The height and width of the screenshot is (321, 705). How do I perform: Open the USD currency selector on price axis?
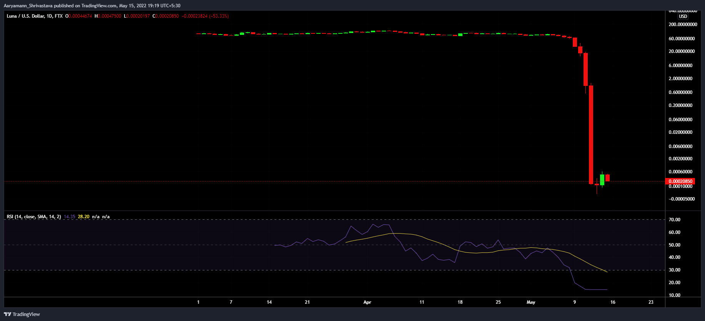click(x=683, y=16)
